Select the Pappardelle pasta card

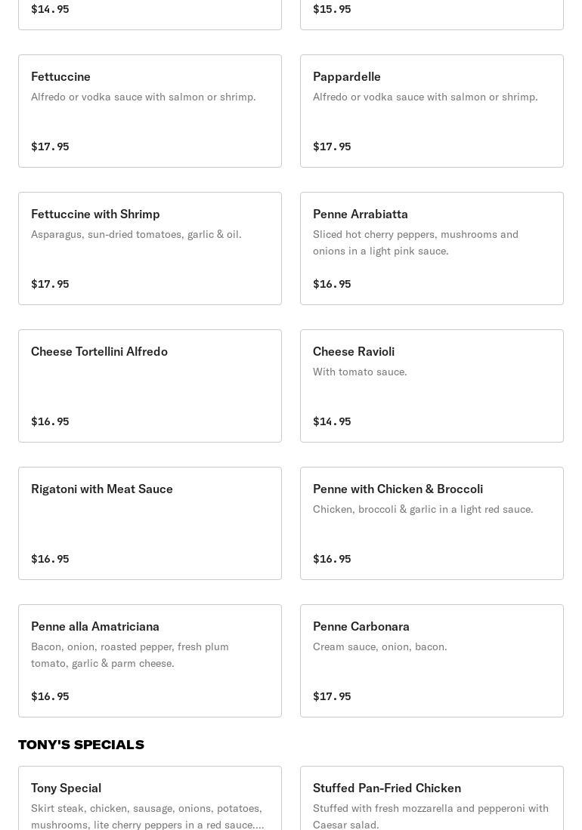(432, 111)
